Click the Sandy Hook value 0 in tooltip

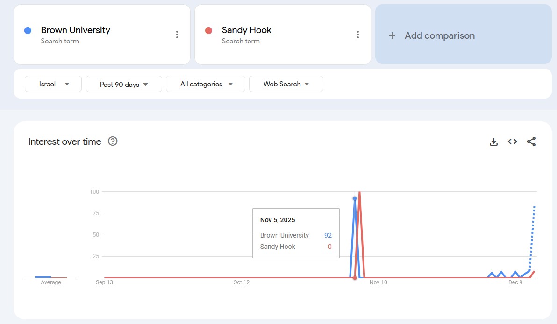coord(329,247)
